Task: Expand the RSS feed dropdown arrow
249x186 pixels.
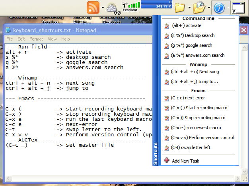Action: click(x=103, y=8)
